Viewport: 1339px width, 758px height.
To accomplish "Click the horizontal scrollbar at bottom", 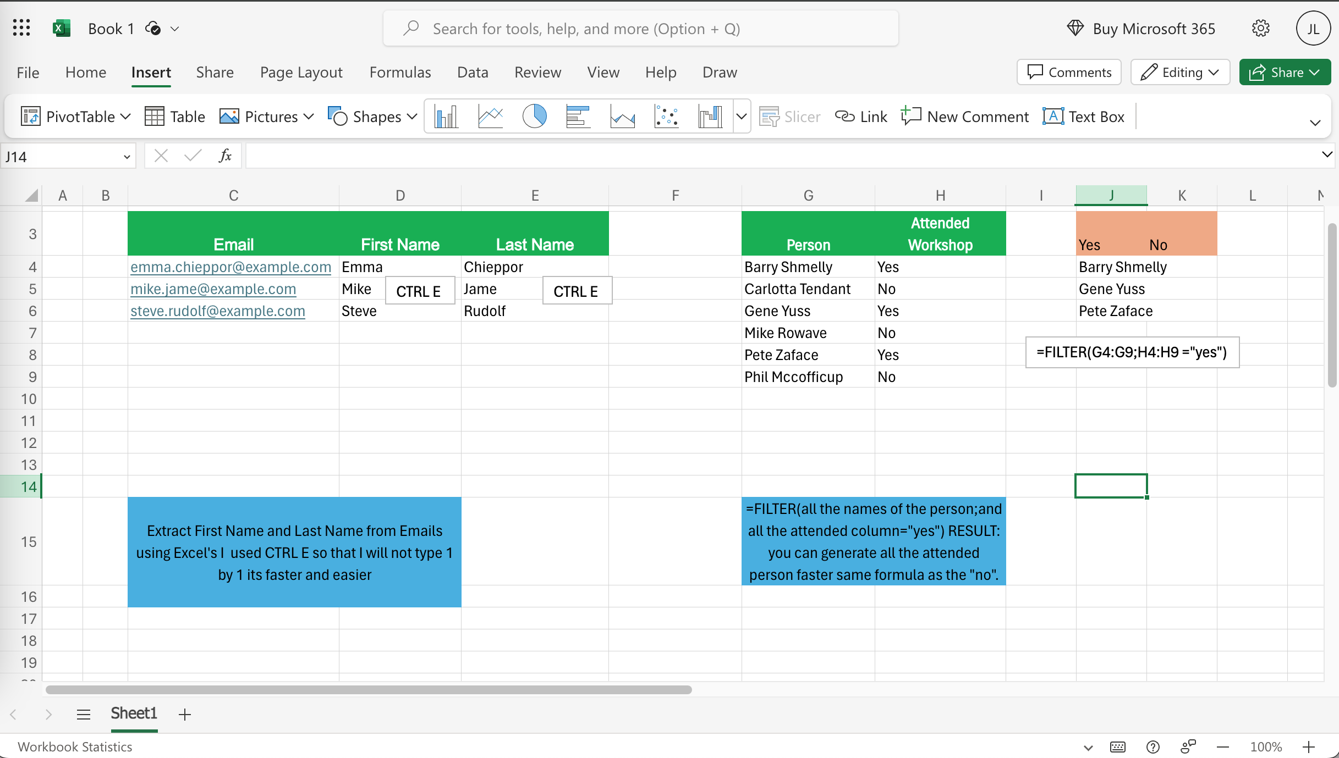I will [x=369, y=690].
